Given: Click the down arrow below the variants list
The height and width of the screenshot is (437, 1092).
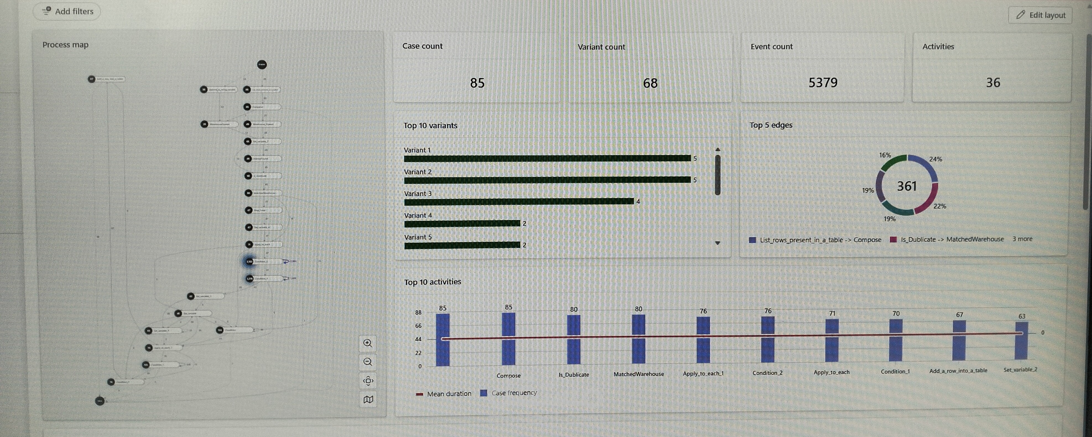Looking at the screenshot, I should click(x=717, y=243).
